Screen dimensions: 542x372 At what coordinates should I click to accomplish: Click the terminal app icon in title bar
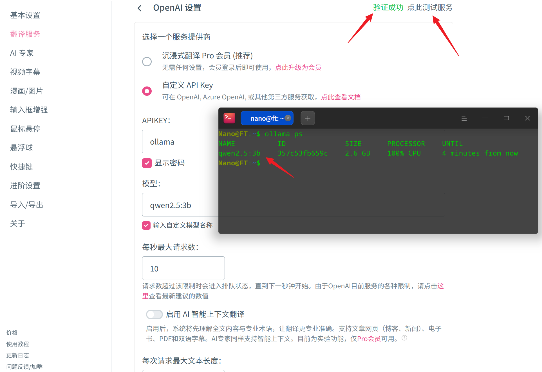click(x=229, y=118)
